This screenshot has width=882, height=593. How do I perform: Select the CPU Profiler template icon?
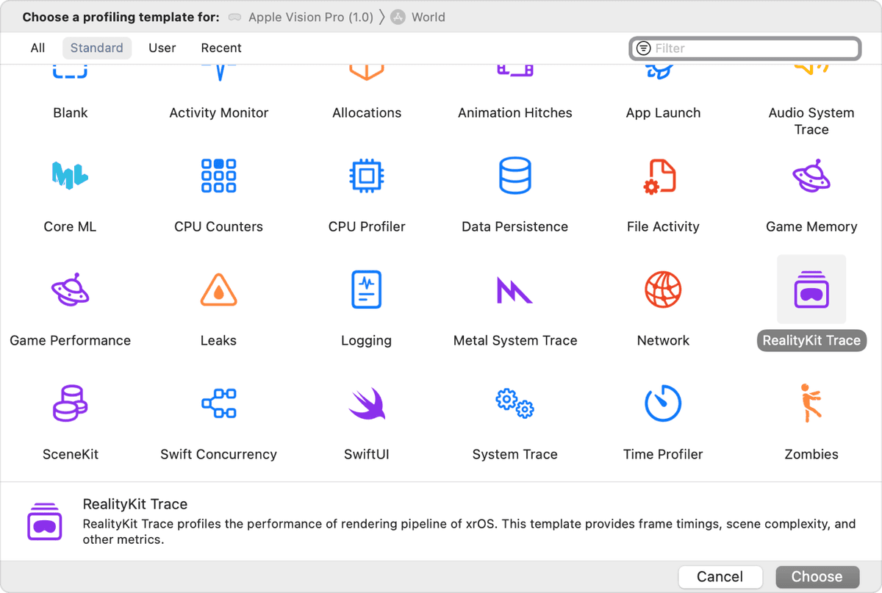[x=367, y=176]
